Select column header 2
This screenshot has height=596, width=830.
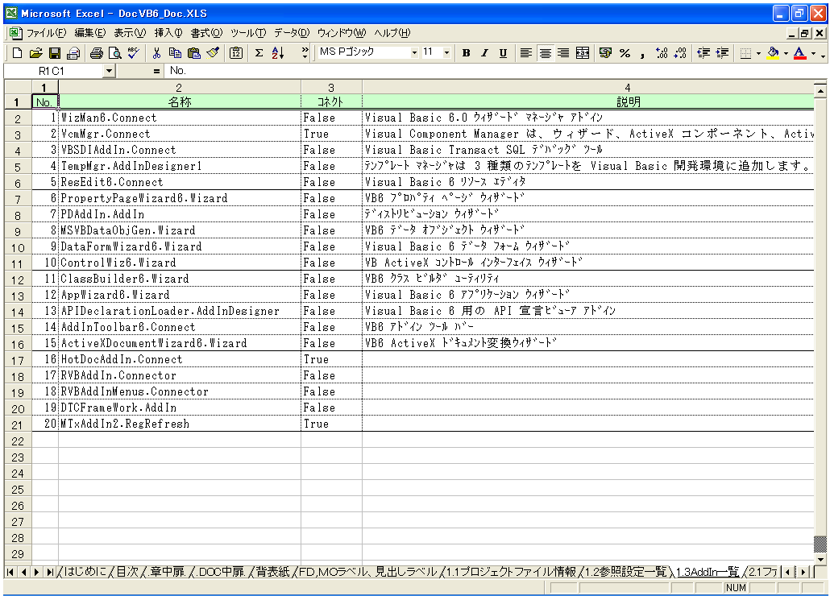tap(179, 87)
